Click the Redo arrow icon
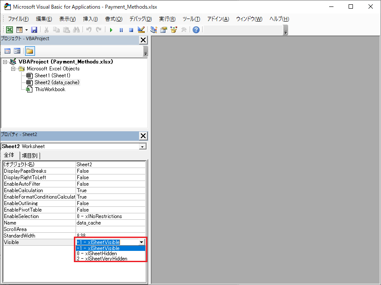The height and width of the screenshot is (285, 381). pyautogui.click(x=98, y=30)
